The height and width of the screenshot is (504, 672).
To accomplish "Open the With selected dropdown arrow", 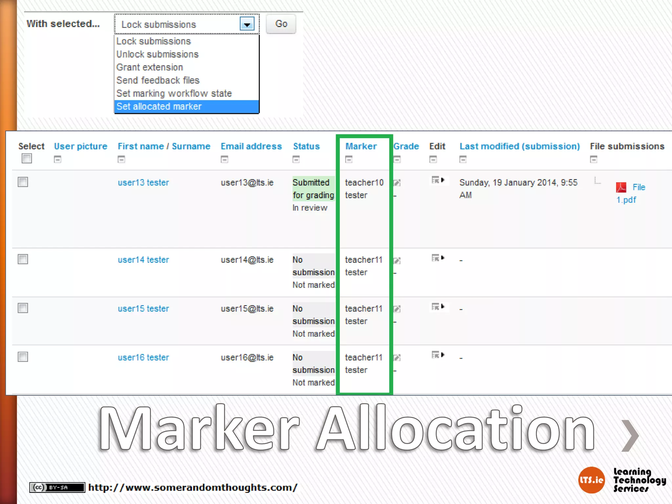I will [247, 24].
